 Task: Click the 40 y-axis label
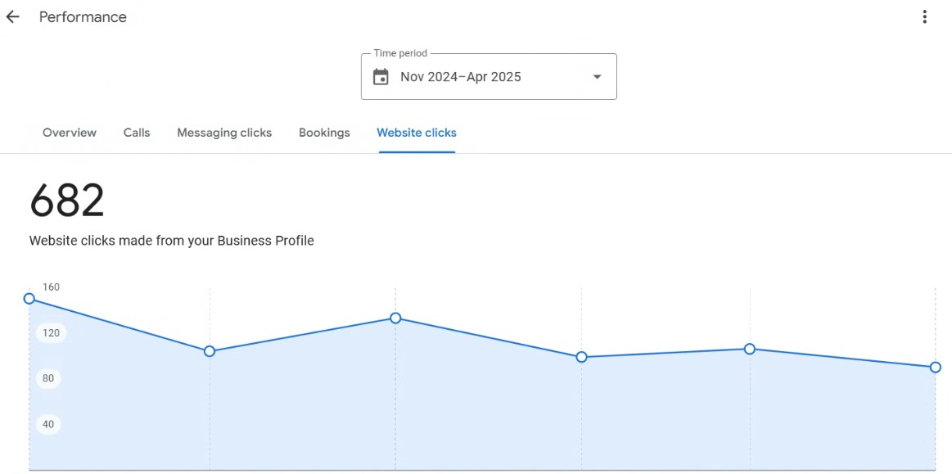(48, 424)
